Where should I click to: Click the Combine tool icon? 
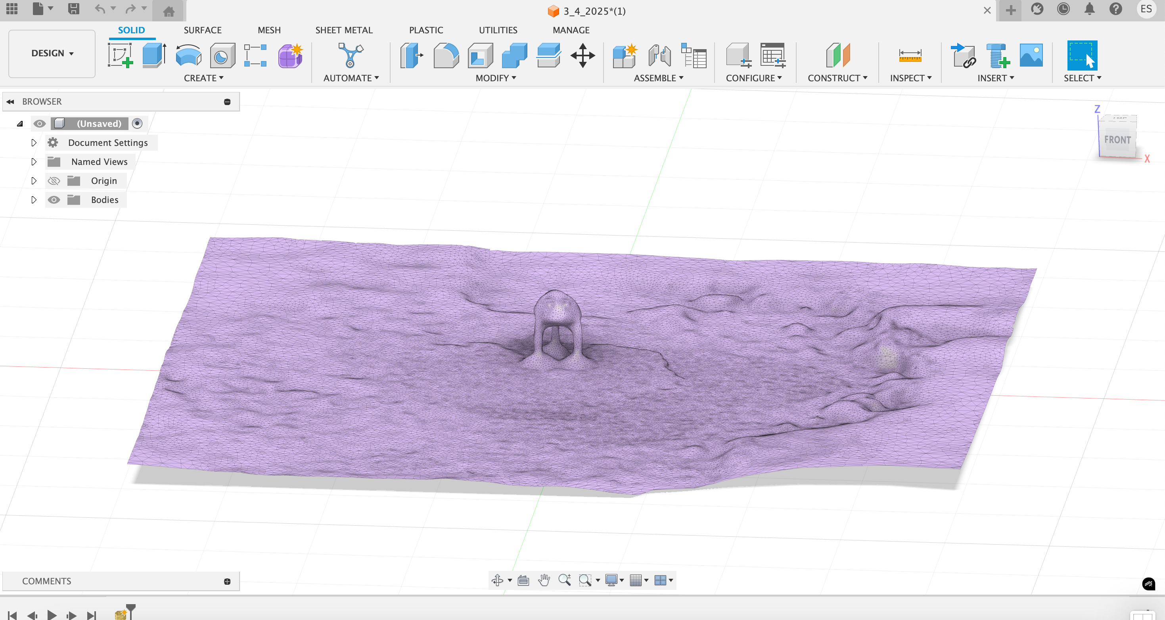pyautogui.click(x=514, y=55)
